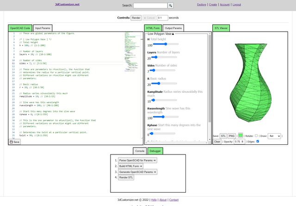Click code line 'rwavelength = 100'
Screen dimensions: 296x206
tap(39, 105)
